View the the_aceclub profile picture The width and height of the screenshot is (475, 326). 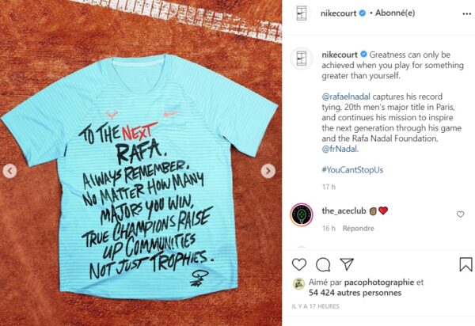point(302,214)
